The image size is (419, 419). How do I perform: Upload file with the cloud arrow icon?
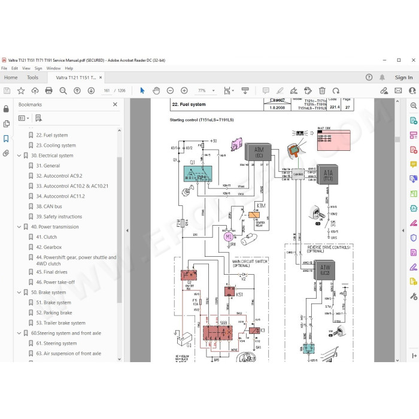coord(35,91)
